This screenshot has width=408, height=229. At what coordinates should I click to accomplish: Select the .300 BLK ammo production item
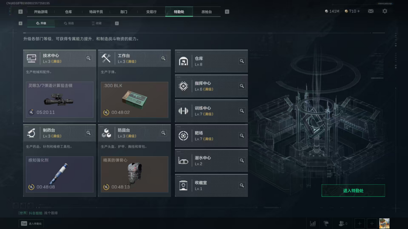pyautogui.click(x=134, y=100)
